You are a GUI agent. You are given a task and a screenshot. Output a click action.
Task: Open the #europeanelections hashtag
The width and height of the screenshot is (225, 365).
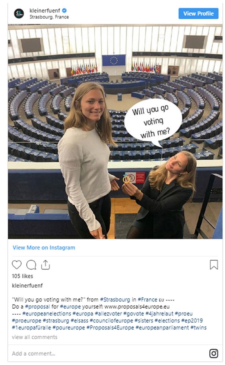tap(47, 314)
